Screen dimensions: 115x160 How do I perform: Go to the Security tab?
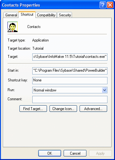(65, 15)
